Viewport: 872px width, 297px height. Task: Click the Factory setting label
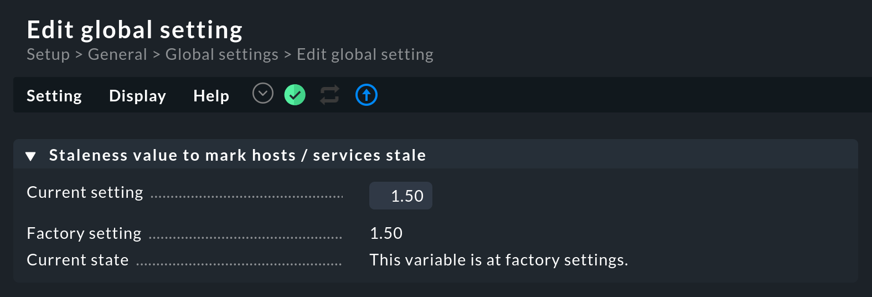click(x=84, y=233)
